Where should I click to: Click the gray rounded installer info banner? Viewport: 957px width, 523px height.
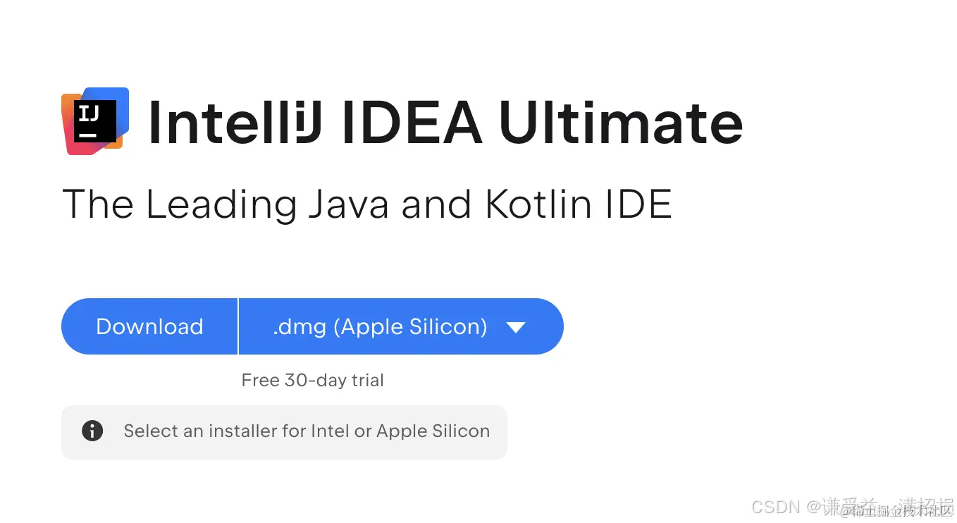(x=284, y=431)
